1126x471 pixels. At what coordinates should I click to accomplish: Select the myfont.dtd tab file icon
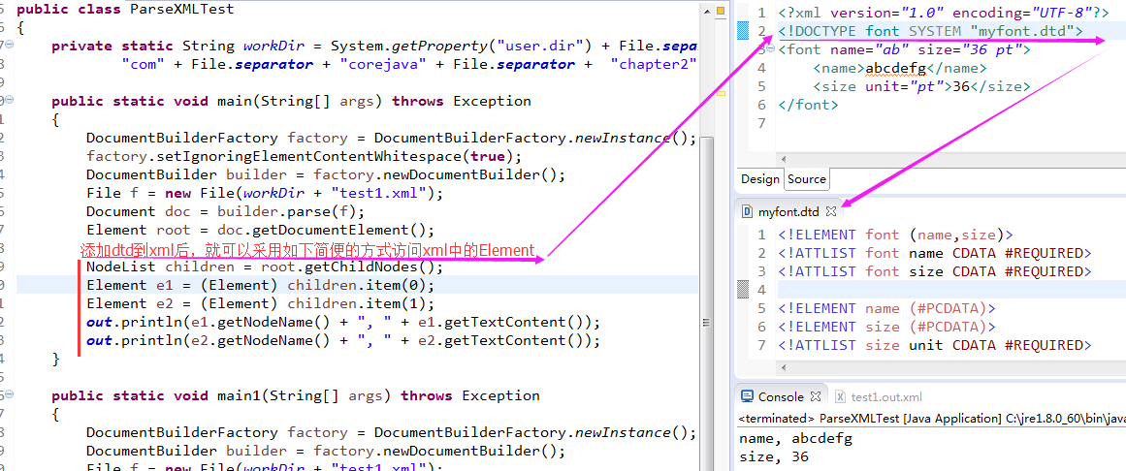point(747,212)
